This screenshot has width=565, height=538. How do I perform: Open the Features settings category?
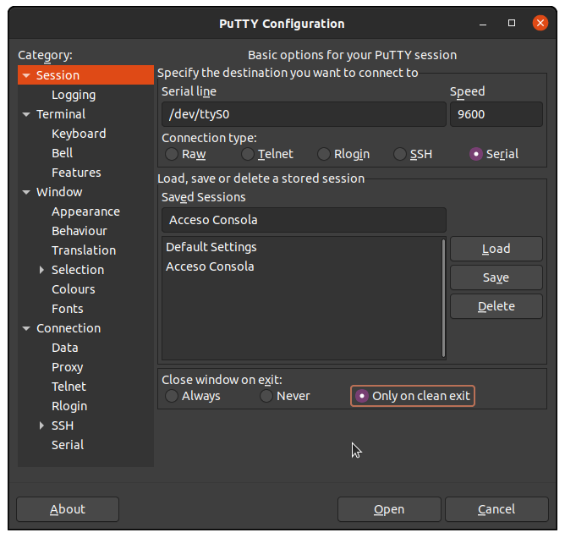coord(76,173)
